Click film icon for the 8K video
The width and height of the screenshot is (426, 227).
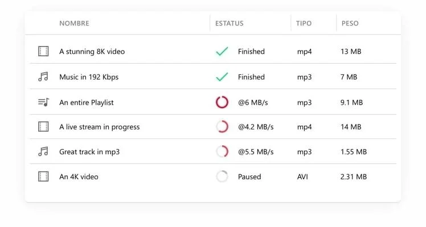pyautogui.click(x=43, y=52)
